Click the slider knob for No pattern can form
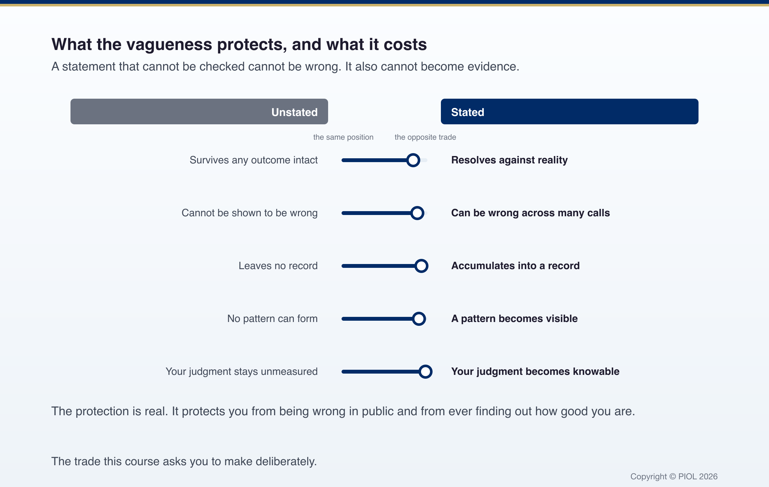 tap(419, 319)
